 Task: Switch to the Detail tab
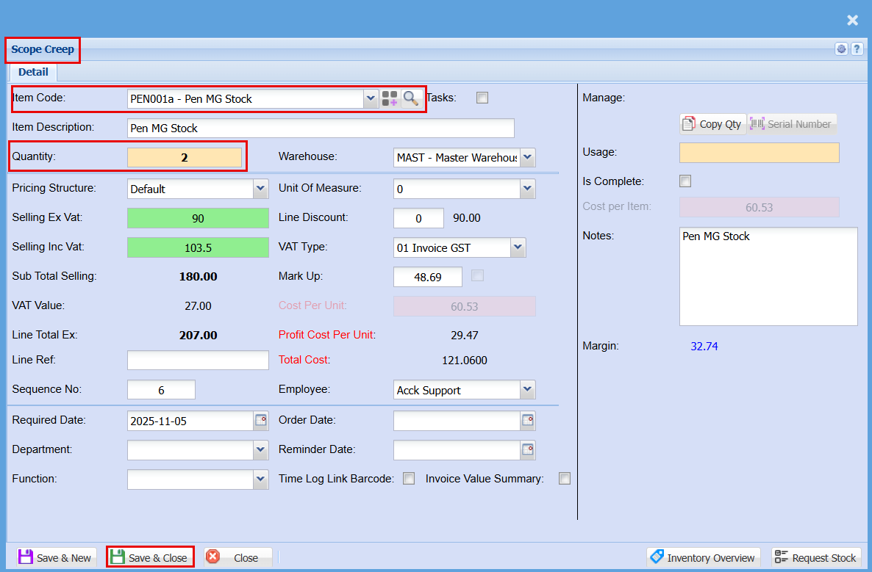(x=33, y=72)
